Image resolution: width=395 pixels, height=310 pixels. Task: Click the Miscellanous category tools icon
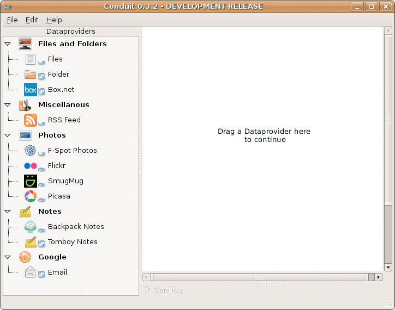tap(25, 105)
